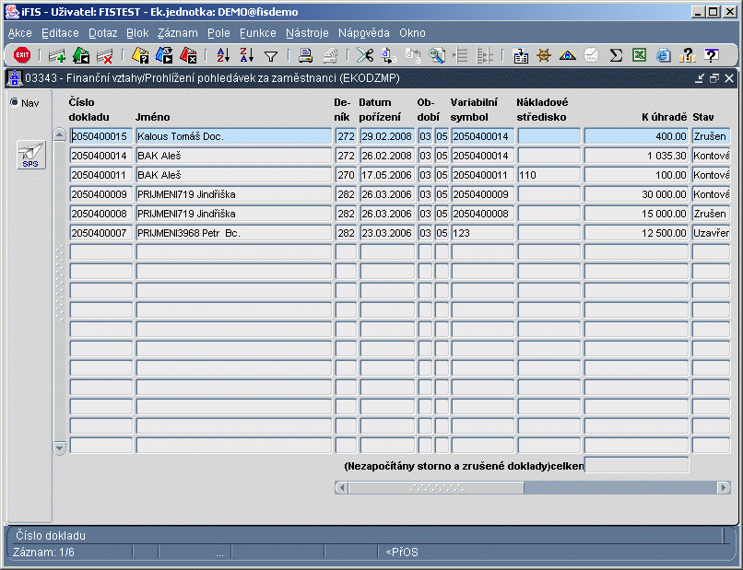The image size is (743, 570).
Task: Export to Excel using the green X icon
Action: [639, 55]
